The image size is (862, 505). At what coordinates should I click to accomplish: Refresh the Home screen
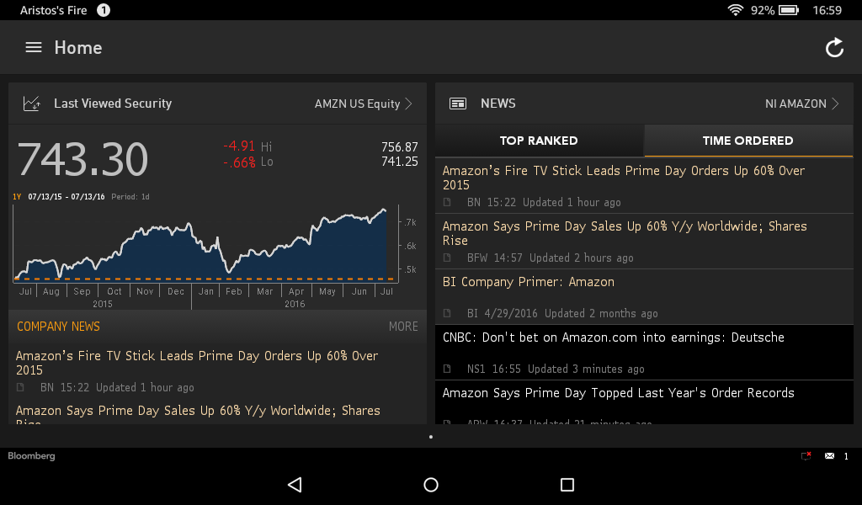click(x=834, y=48)
